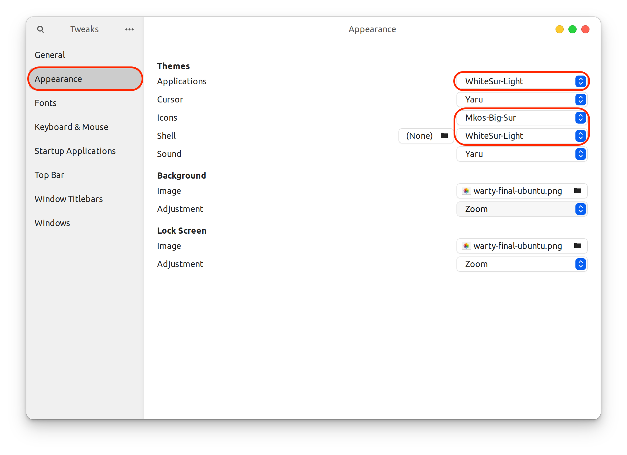Open the three-dots menu in Tweaks header

tap(129, 29)
